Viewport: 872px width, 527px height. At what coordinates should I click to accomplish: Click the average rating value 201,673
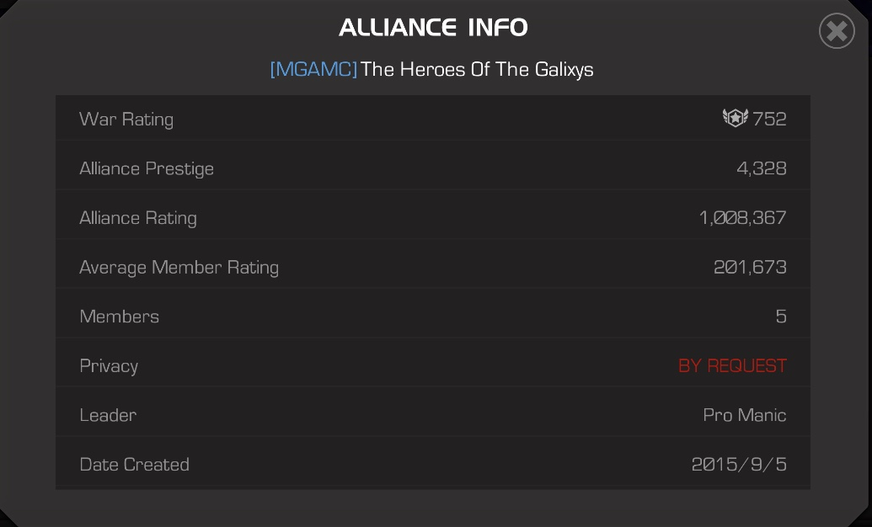tap(750, 267)
